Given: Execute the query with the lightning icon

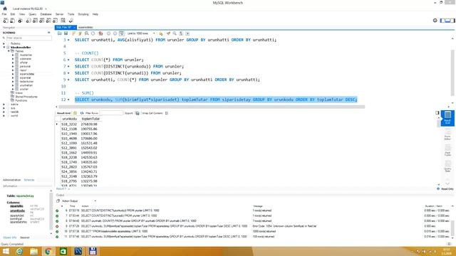Looking at the screenshot, I should [x=73, y=33].
